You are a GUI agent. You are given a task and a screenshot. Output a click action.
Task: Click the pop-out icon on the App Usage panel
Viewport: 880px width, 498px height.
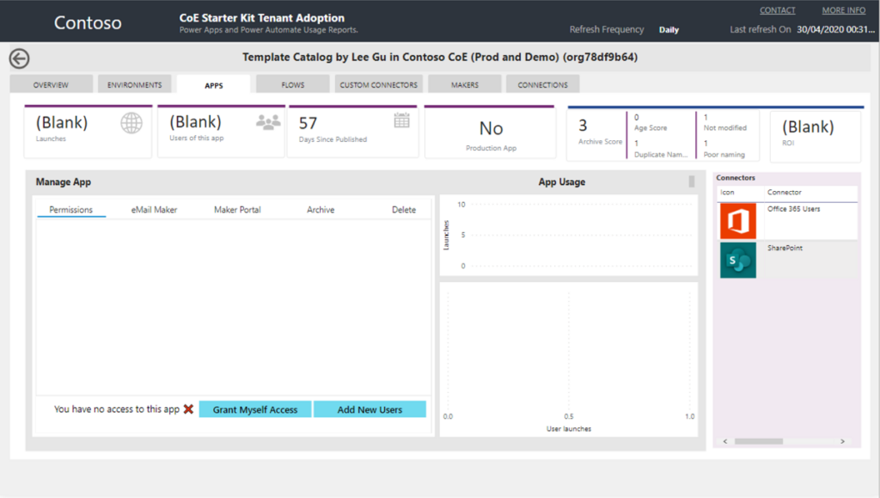click(x=690, y=181)
